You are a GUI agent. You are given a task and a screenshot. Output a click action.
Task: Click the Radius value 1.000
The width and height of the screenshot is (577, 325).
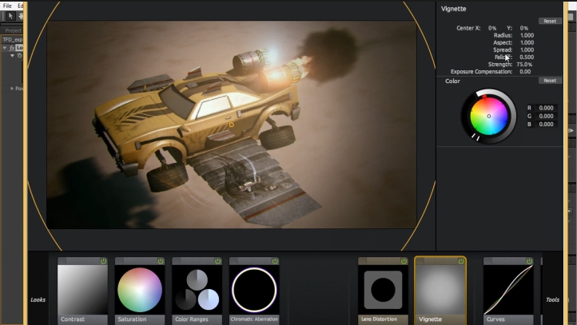click(x=527, y=35)
